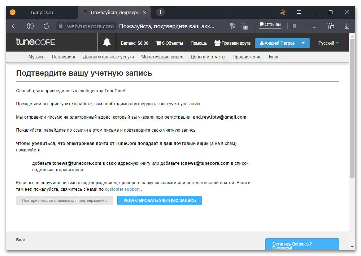Open the Русский language dropdown
Image resolution: width=361 pixels, height=256 pixels.
pyautogui.click(x=329, y=43)
